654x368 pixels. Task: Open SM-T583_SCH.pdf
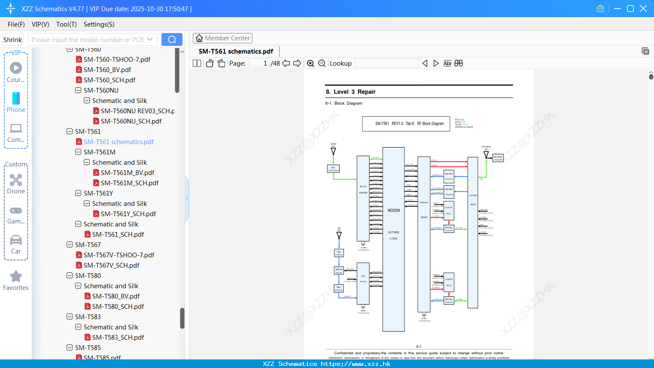(x=118, y=337)
